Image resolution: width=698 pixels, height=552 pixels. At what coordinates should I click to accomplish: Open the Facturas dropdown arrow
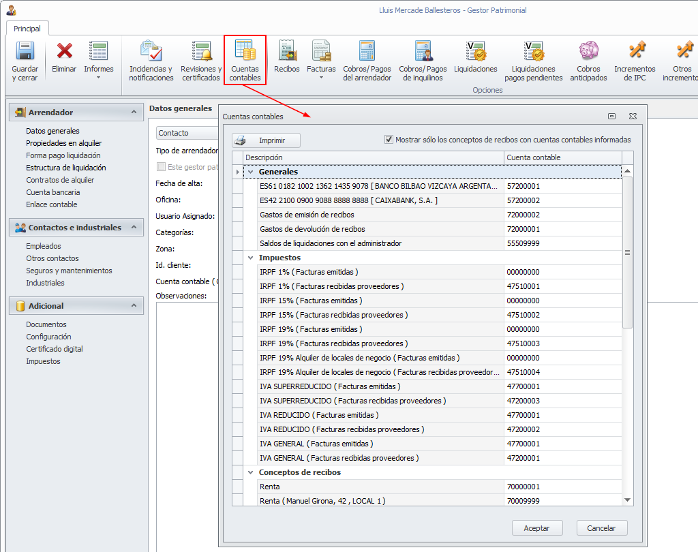pyautogui.click(x=321, y=77)
